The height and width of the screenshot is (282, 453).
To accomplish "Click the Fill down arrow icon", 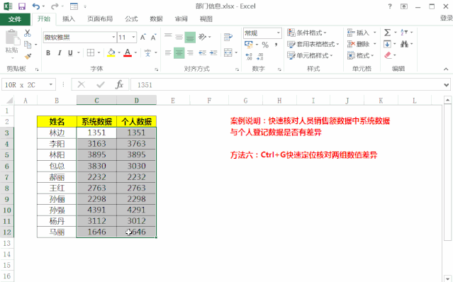I will coord(387,44).
